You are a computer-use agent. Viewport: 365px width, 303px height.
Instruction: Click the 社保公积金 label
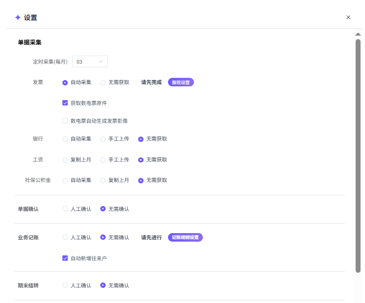tap(38, 180)
